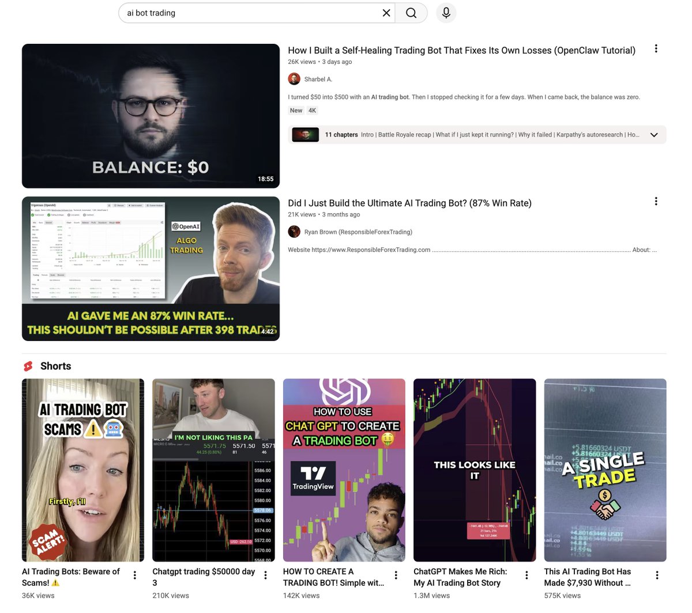The image size is (692, 613).
Task: Click the magnifying glass search button
Action: pos(411,13)
